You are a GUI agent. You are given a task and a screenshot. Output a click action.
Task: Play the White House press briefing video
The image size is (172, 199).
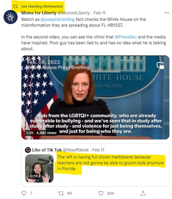click(x=95, y=97)
